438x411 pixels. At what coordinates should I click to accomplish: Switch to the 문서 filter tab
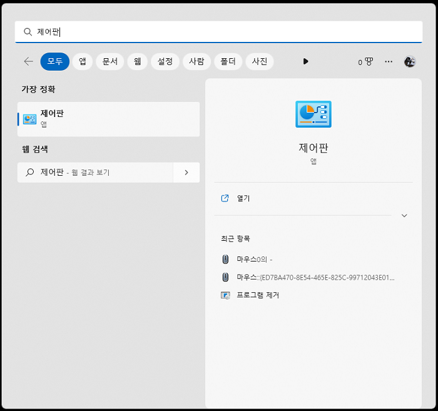coord(109,61)
